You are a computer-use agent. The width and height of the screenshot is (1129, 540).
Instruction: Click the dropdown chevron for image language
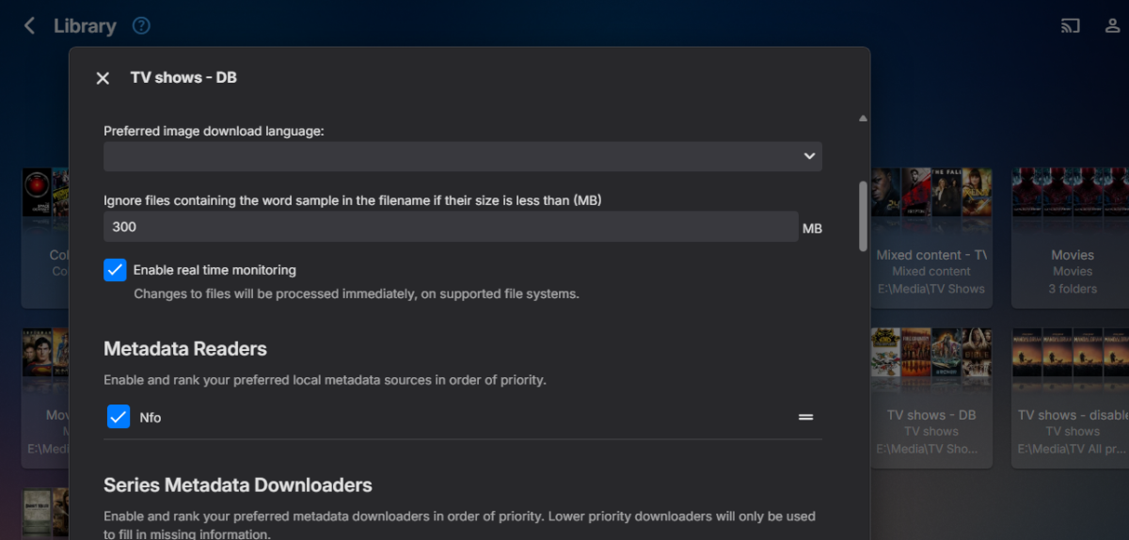coord(809,156)
